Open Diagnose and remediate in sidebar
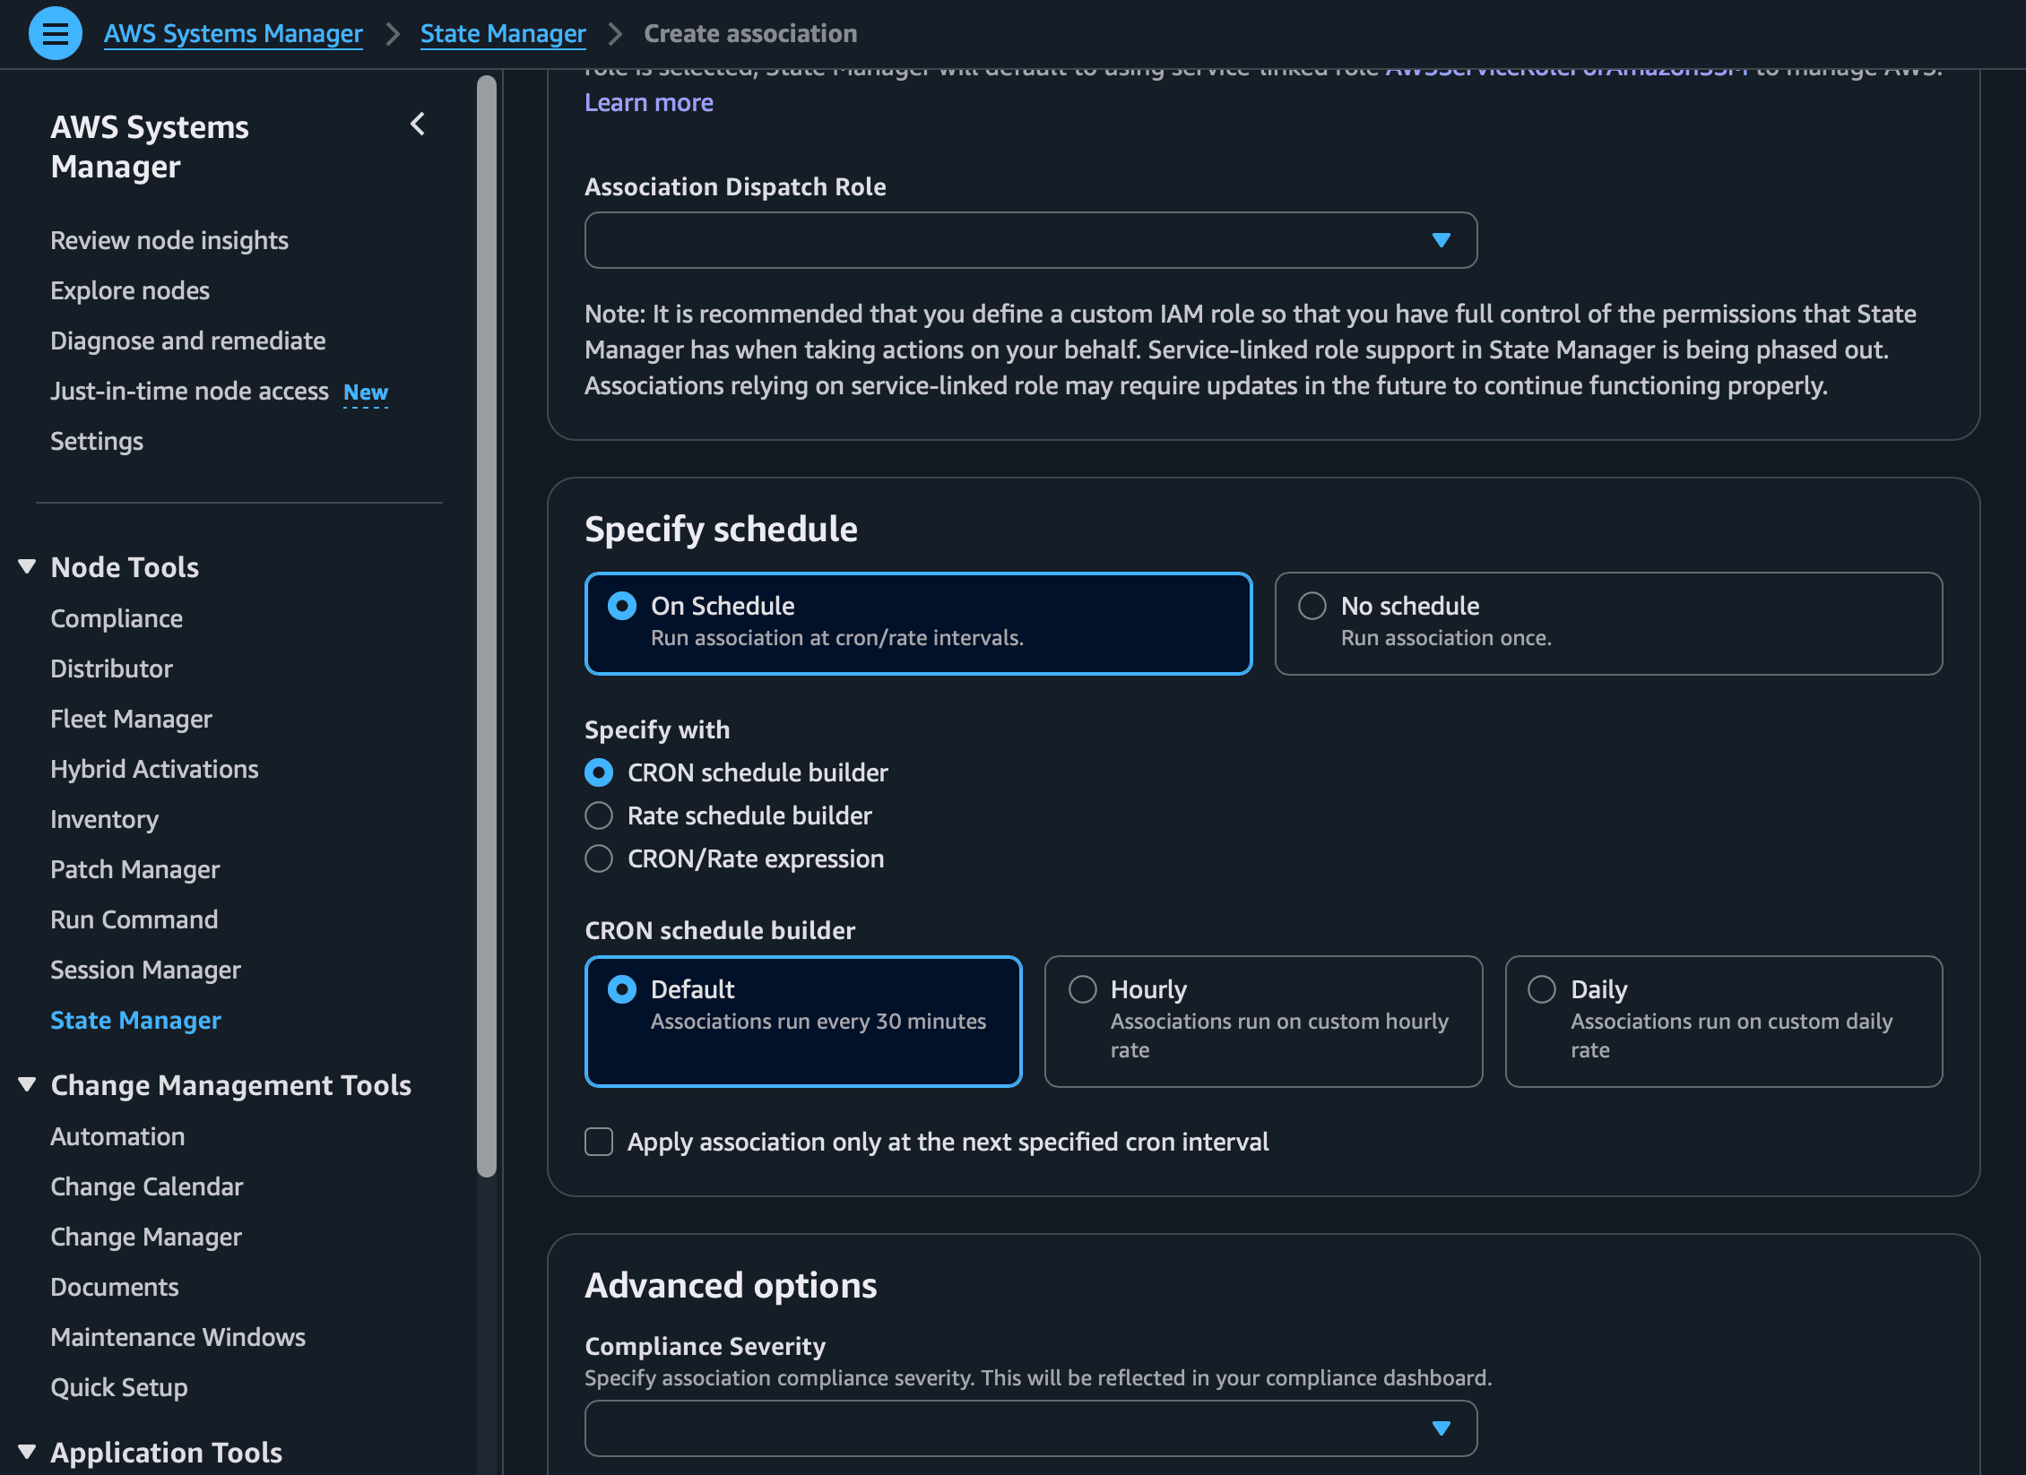Screen dimensions: 2026x1475 click(188, 341)
